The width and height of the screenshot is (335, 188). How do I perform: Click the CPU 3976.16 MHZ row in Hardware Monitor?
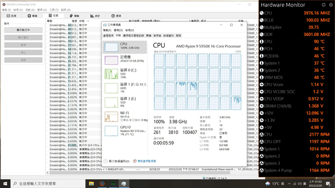click(x=295, y=13)
